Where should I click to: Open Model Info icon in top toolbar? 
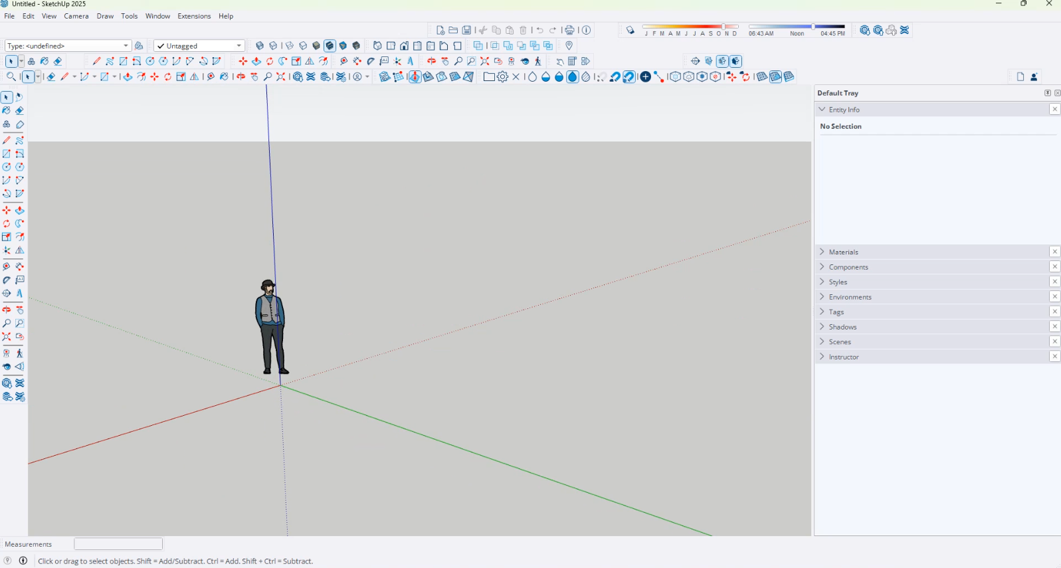(586, 31)
